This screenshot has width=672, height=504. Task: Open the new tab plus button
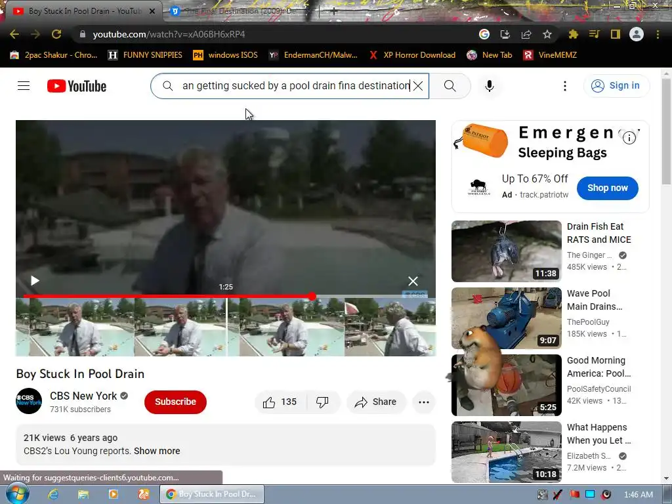pyautogui.click(x=334, y=11)
